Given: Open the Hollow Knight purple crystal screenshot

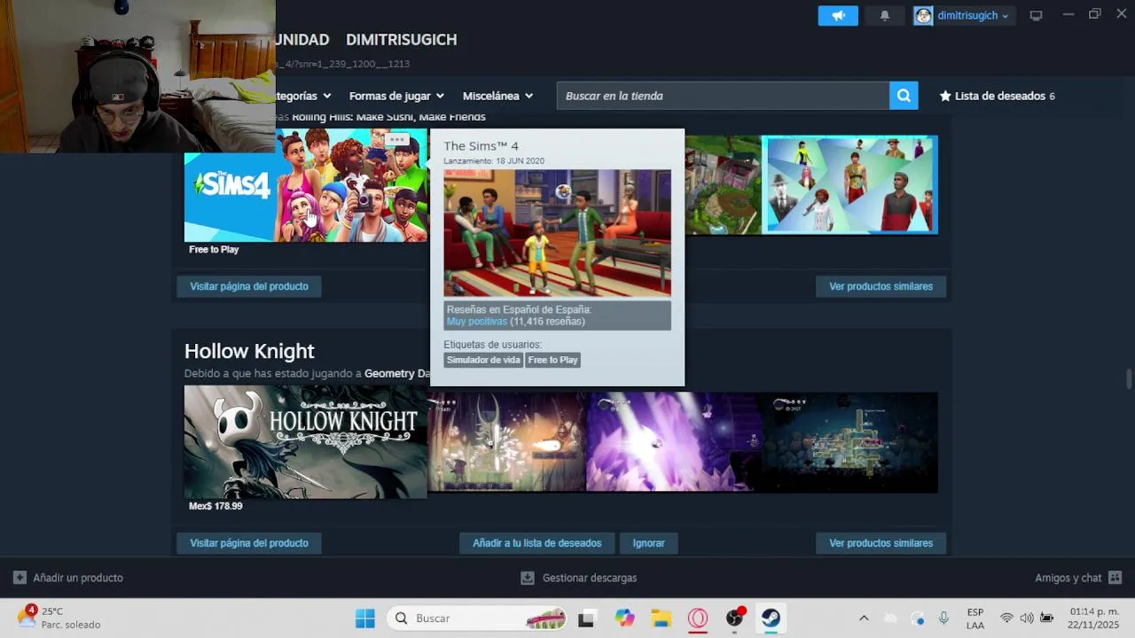Looking at the screenshot, I should (x=674, y=442).
